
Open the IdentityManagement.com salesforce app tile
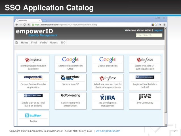click(x=33, y=64)
